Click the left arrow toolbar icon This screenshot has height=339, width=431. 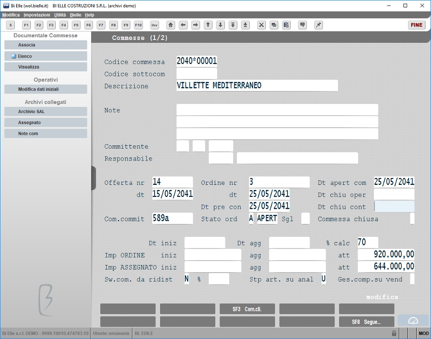click(183, 25)
